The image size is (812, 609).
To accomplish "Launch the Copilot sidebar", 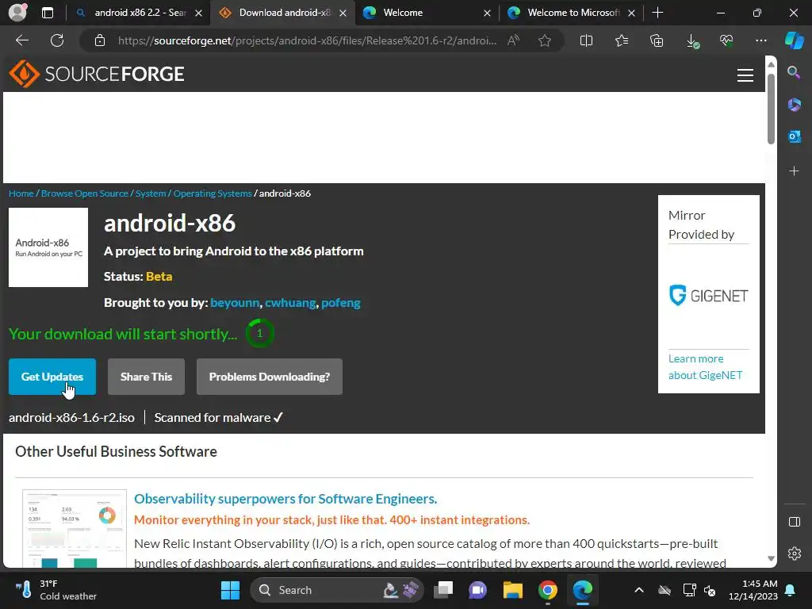I will click(794, 40).
